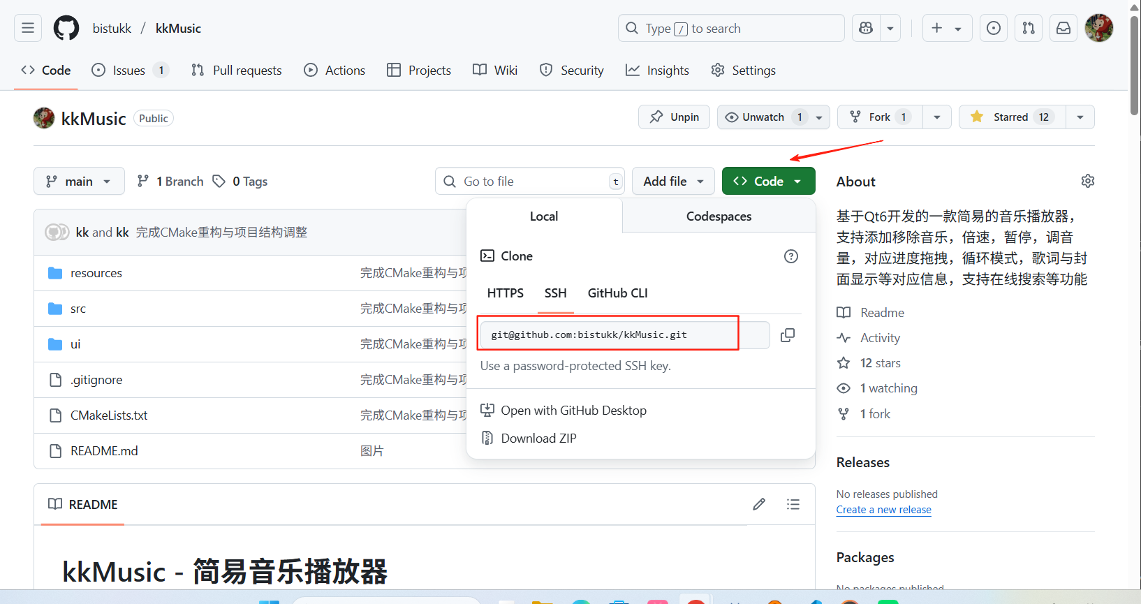Open the Wiki tab
Viewport: 1141px width, 604px height.
[x=495, y=70]
